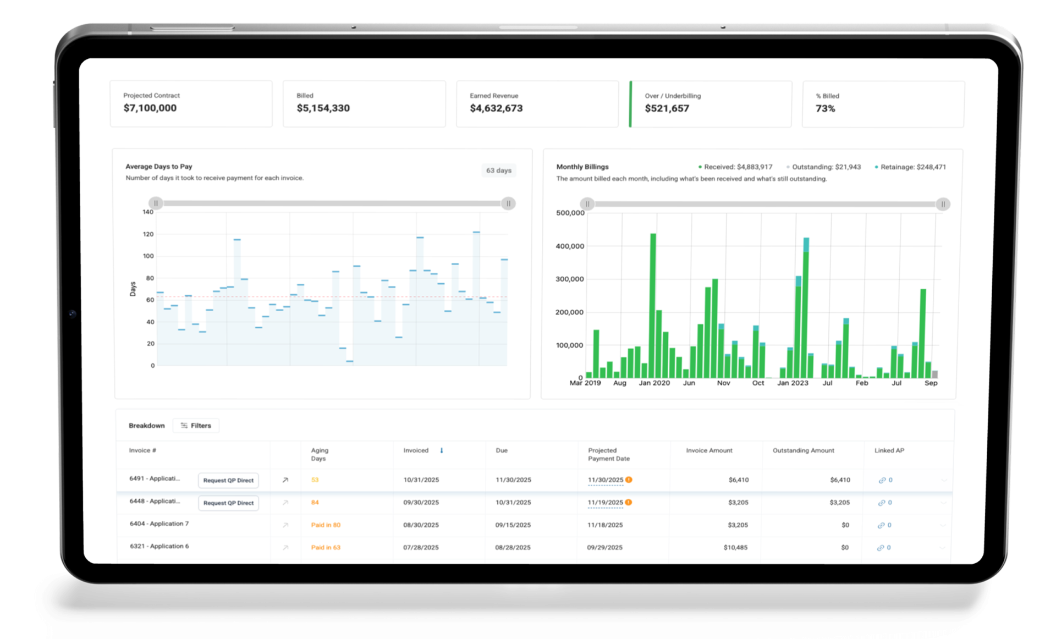This screenshot has height=639, width=1056.
Task: Open invoice 6448 using its arrow icon
Action: pos(285,503)
